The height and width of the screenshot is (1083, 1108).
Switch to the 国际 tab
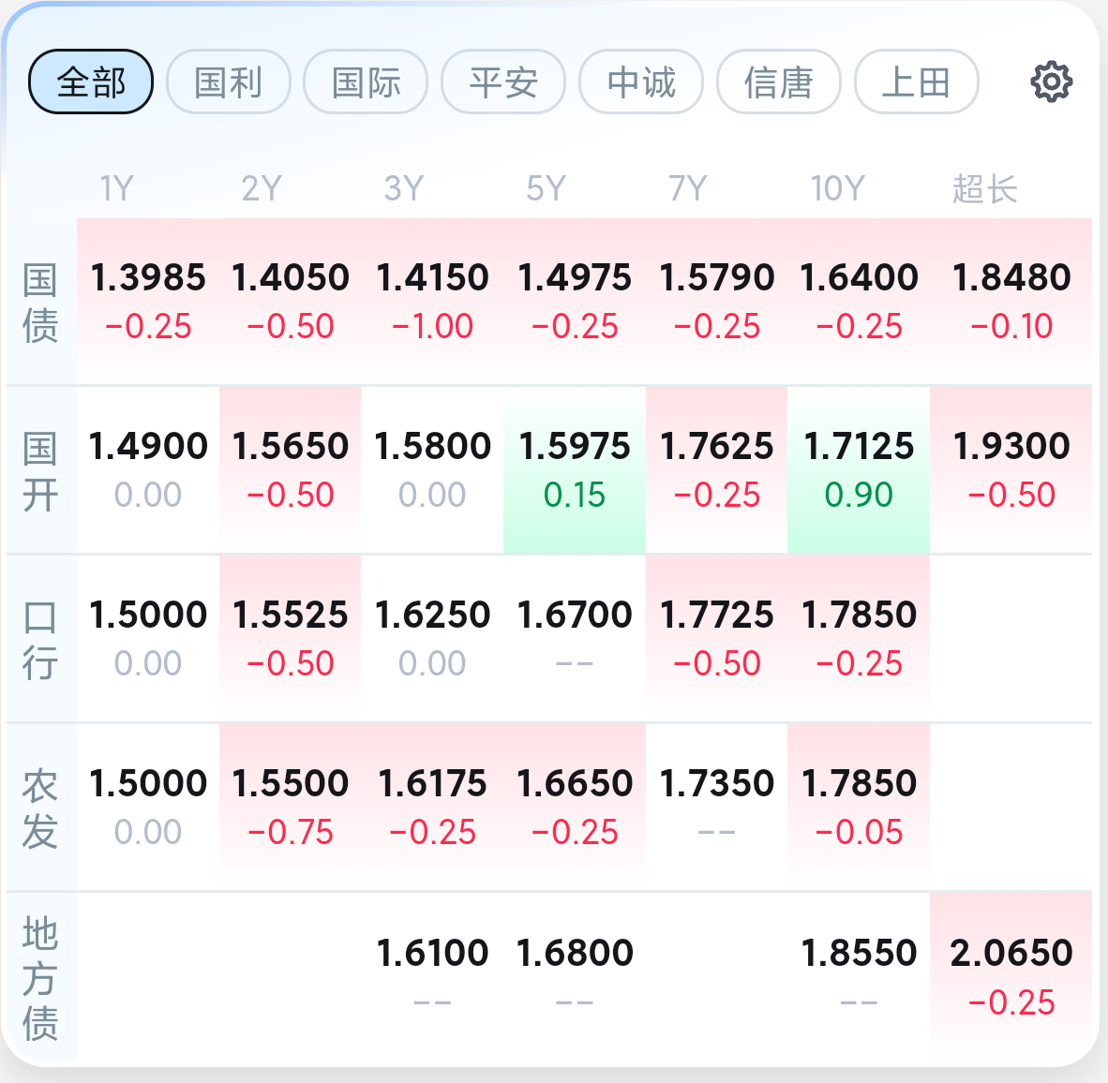tap(366, 82)
